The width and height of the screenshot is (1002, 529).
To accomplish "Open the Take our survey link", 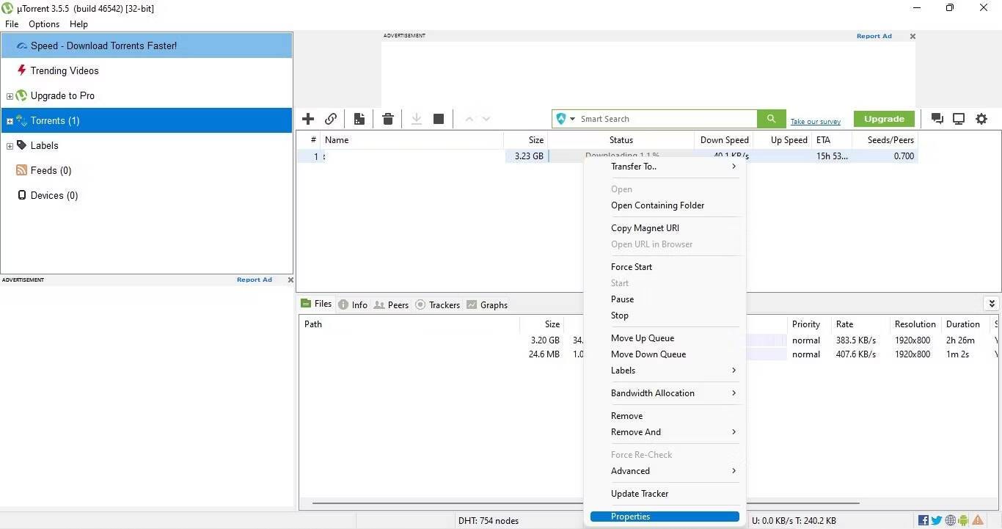I will pos(816,122).
